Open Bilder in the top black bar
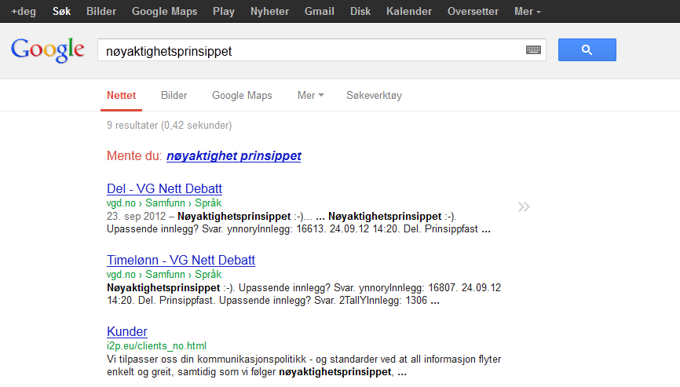Viewport: 680px width, 387px height. click(x=101, y=11)
